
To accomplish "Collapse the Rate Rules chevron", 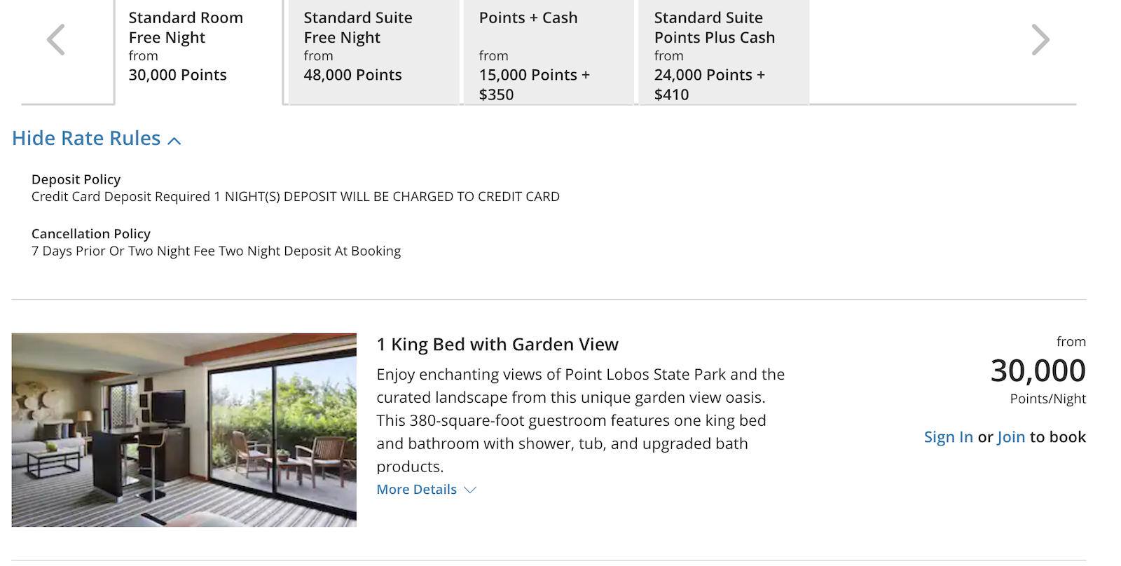I will pyautogui.click(x=174, y=140).
